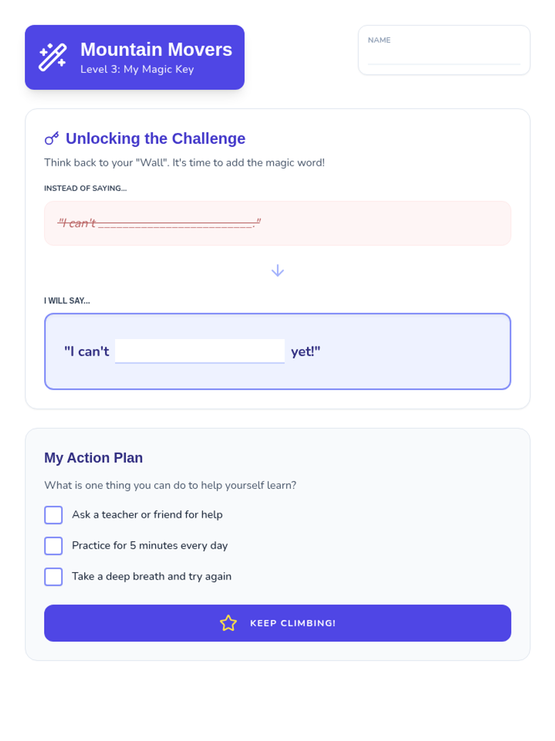Check 'Ask a teacher or friend for help'
The image size is (555, 741).
coord(54,515)
